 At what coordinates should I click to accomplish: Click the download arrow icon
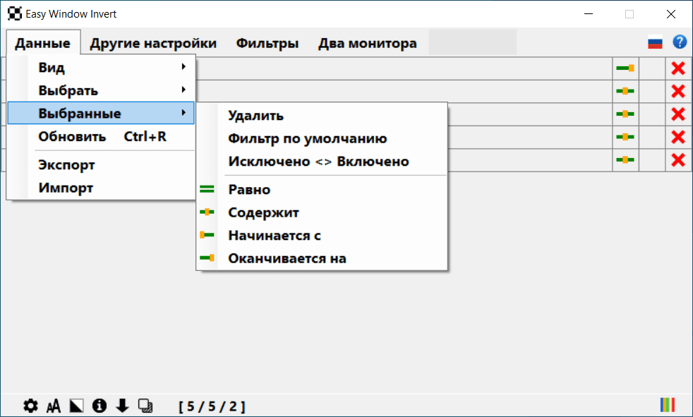click(122, 406)
